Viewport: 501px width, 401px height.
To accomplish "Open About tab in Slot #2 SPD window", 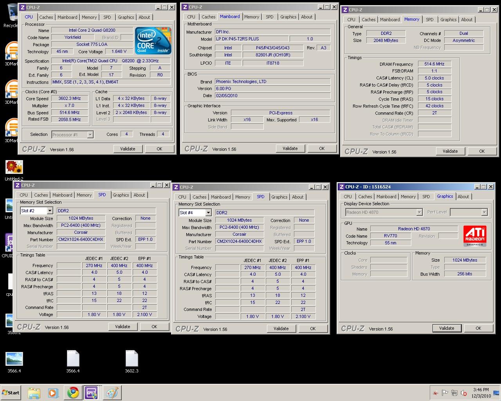I will [x=139, y=195].
